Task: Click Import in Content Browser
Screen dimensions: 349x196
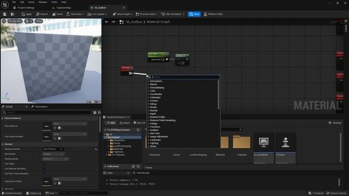Action: coord(125,122)
